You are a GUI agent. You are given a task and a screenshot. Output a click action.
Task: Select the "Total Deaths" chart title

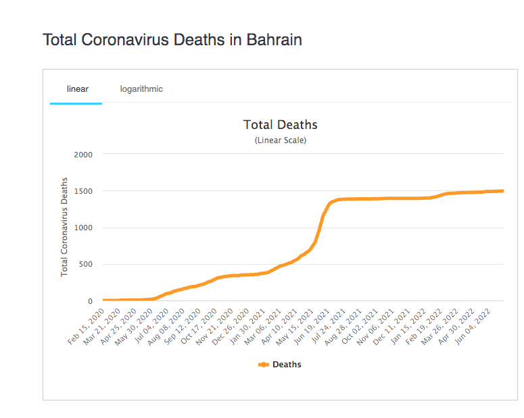280,125
